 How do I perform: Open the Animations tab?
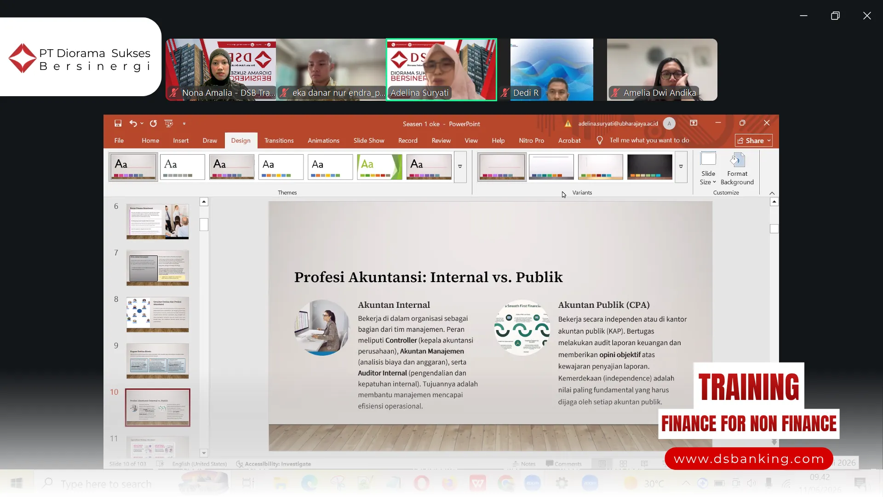[323, 140]
